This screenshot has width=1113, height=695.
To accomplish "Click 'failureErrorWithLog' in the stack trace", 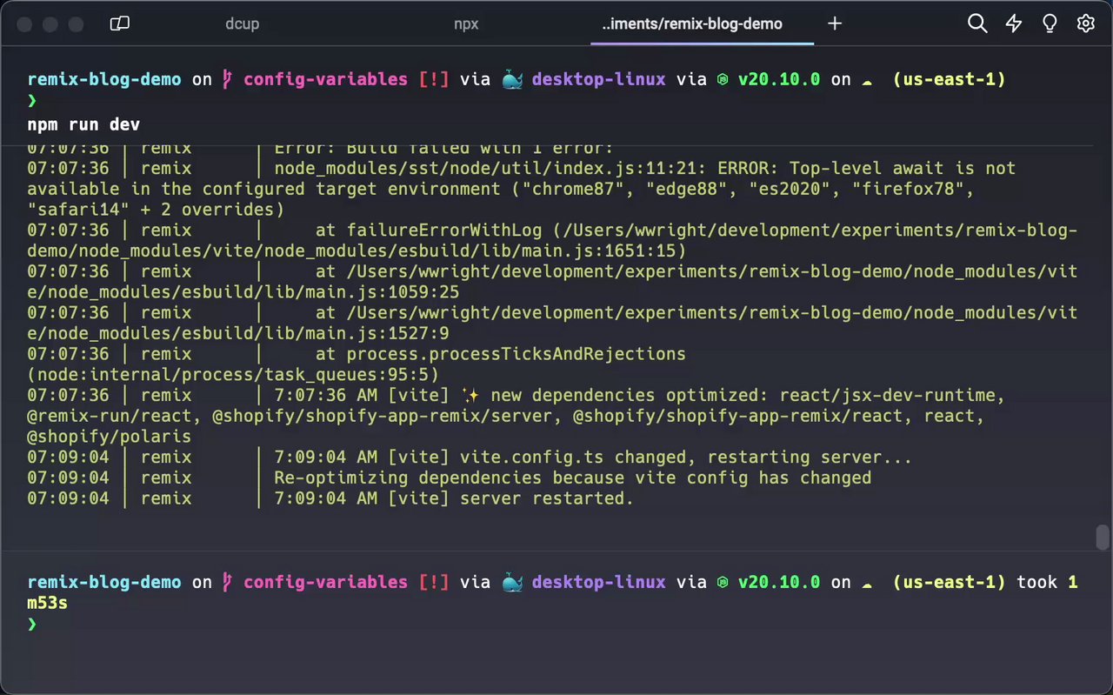I will coord(444,231).
